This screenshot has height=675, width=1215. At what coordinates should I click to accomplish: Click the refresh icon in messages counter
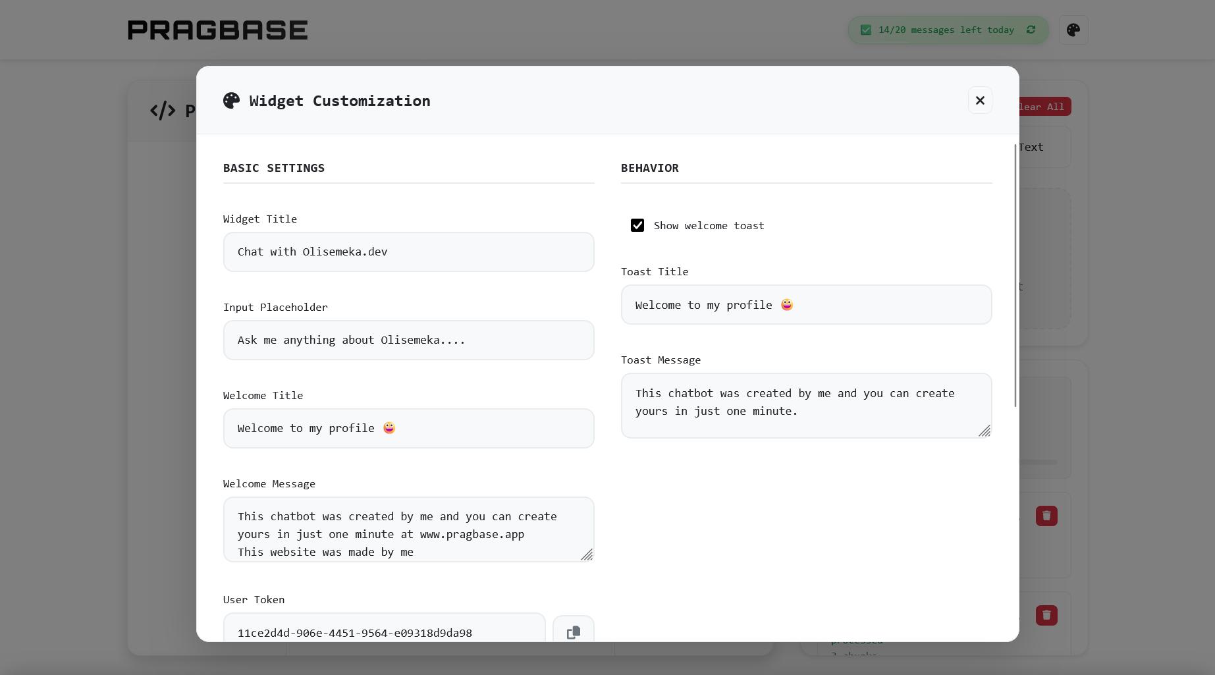1031,30
